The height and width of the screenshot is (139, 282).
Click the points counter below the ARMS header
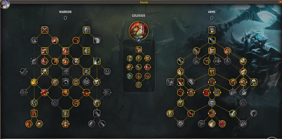[x=212, y=18]
